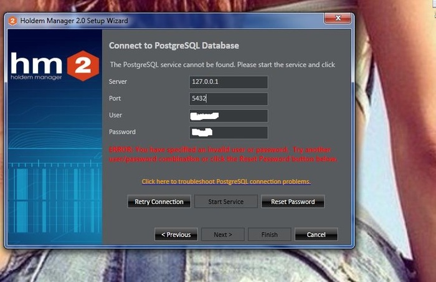Click the hm2 holdem manager logo

(55, 66)
